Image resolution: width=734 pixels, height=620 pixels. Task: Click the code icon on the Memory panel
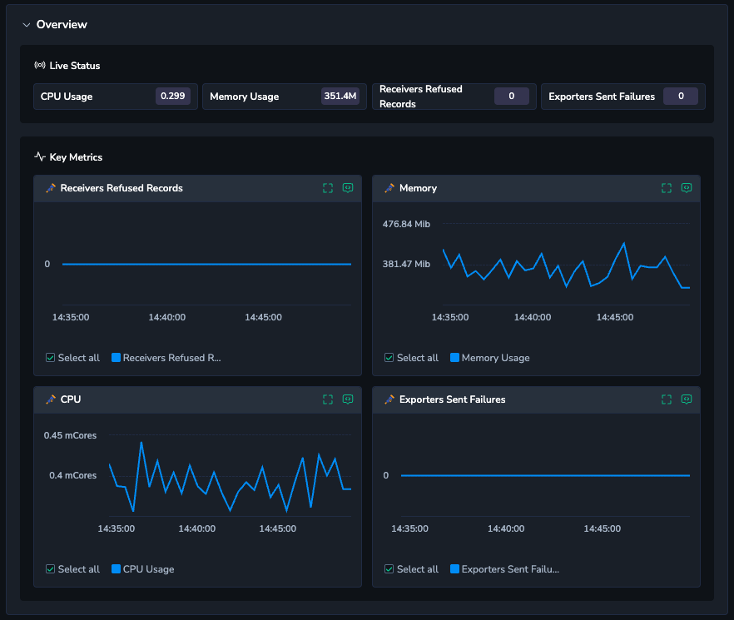687,188
